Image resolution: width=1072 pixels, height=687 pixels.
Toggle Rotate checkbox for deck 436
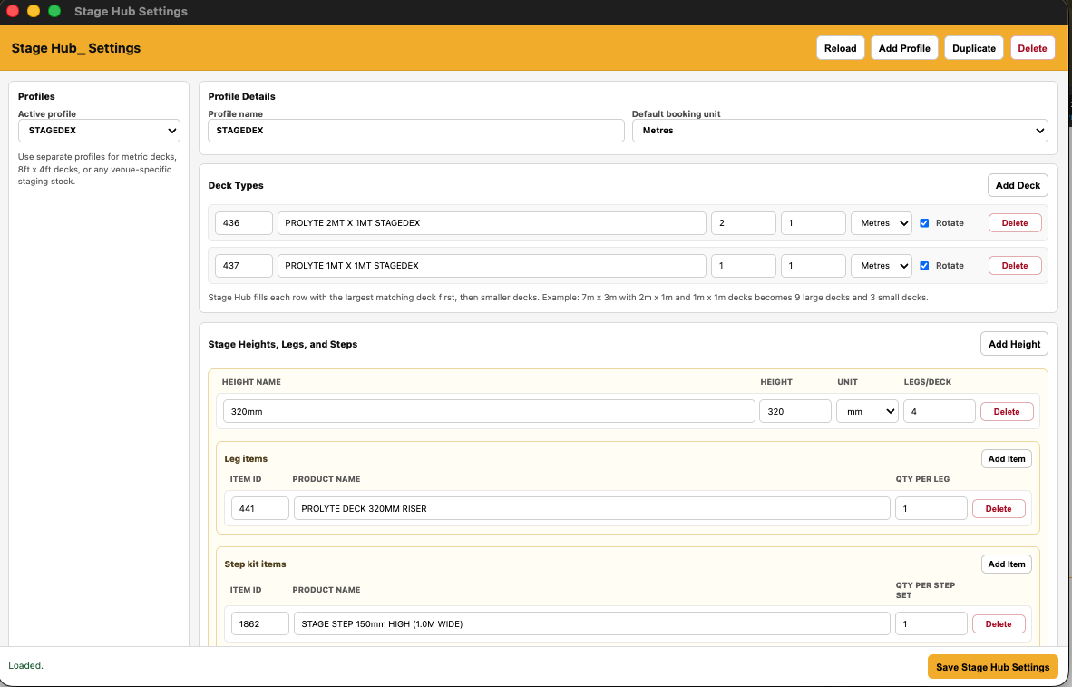click(x=924, y=223)
